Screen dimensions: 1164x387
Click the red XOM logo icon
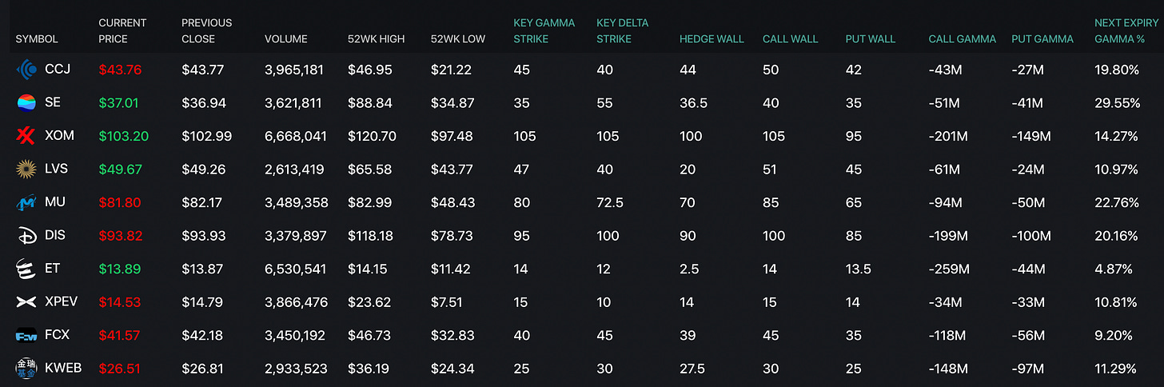pyautogui.click(x=26, y=136)
